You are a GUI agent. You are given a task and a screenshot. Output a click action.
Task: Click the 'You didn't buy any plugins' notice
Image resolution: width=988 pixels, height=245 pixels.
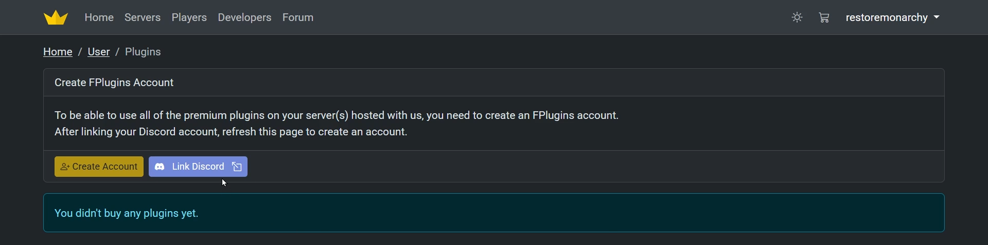[126, 213]
